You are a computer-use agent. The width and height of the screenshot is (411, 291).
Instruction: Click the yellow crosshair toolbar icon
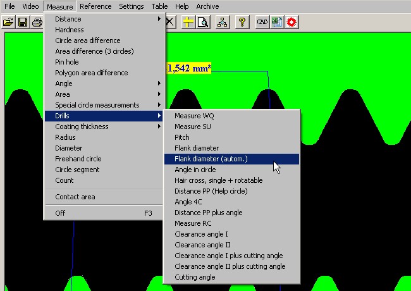(x=188, y=22)
